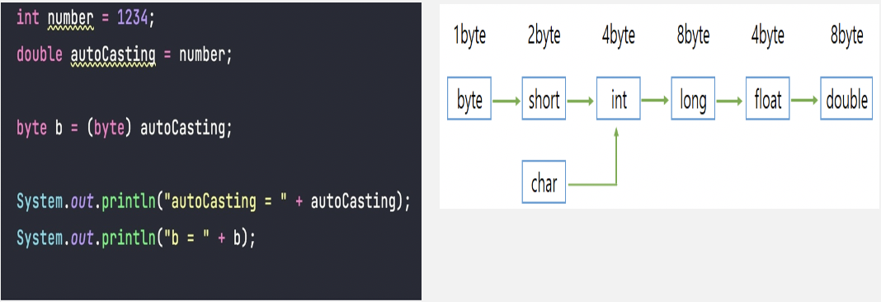The height and width of the screenshot is (302, 881).
Task: Click the '8byte' label above double
Action: click(x=846, y=36)
